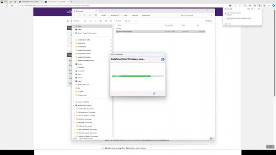Expand Workspace app for Windows overview section

(124, 148)
